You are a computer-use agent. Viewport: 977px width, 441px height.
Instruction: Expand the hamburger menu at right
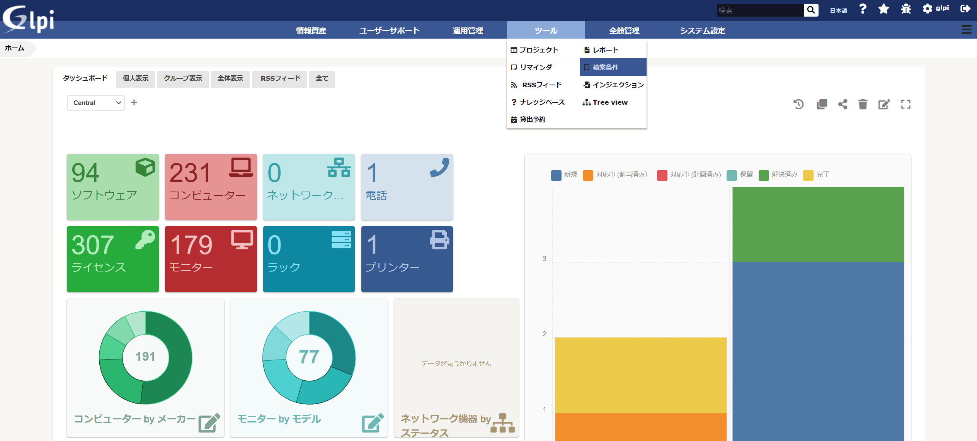[966, 30]
